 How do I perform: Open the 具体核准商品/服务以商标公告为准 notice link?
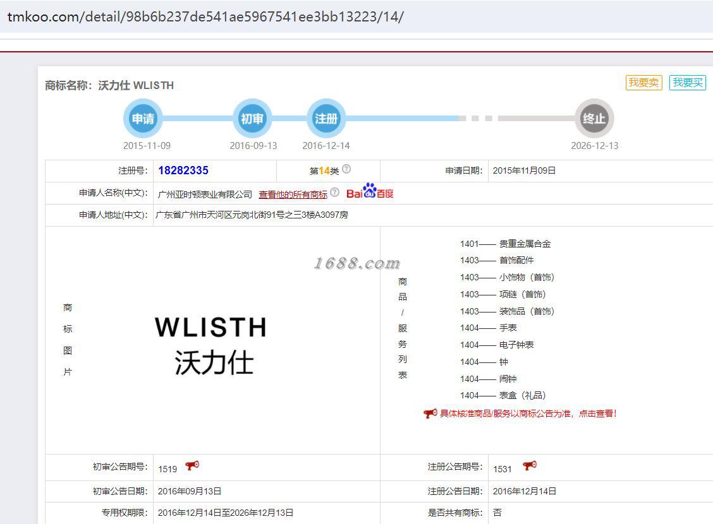(528, 414)
